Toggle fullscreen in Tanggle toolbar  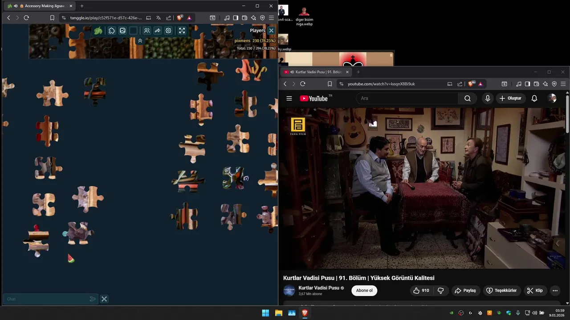tap(182, 31)
